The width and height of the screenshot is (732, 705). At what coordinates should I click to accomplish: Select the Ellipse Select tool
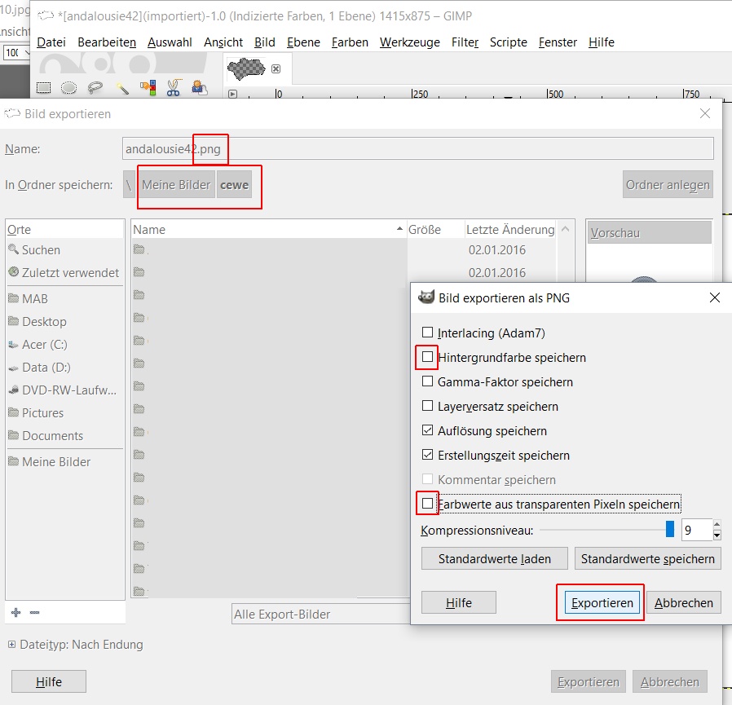[68, 87]
